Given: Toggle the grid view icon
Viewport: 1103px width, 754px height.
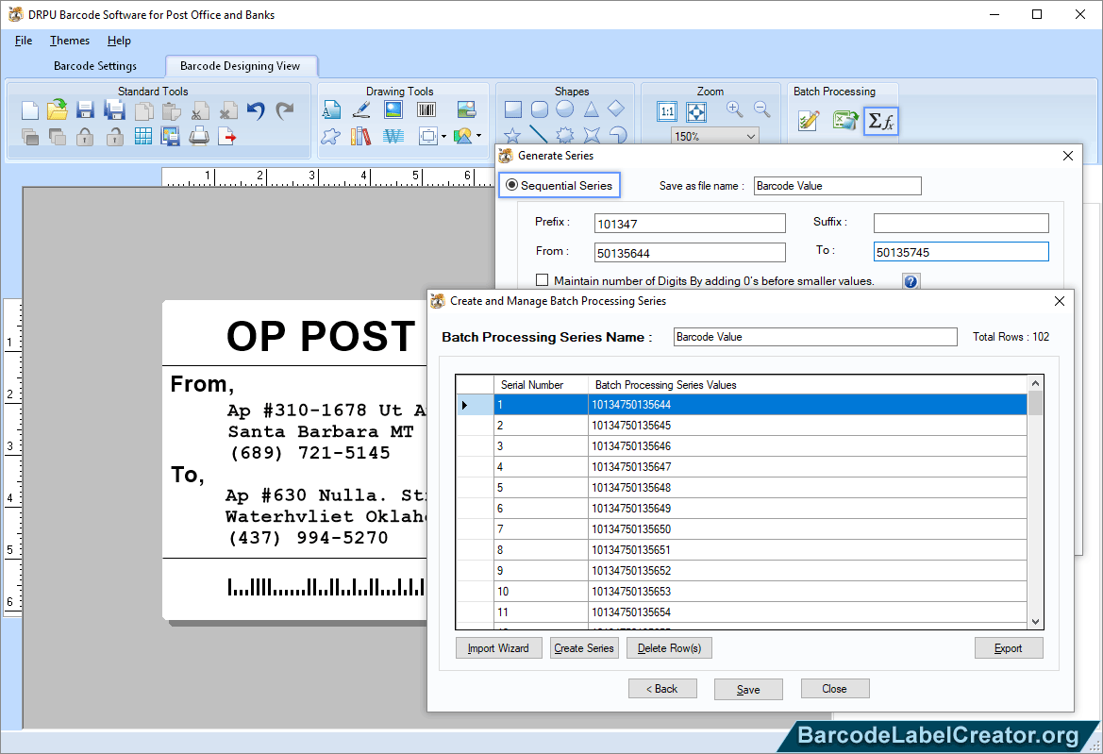Looking at the screenshot, I should tap(142, 137).
